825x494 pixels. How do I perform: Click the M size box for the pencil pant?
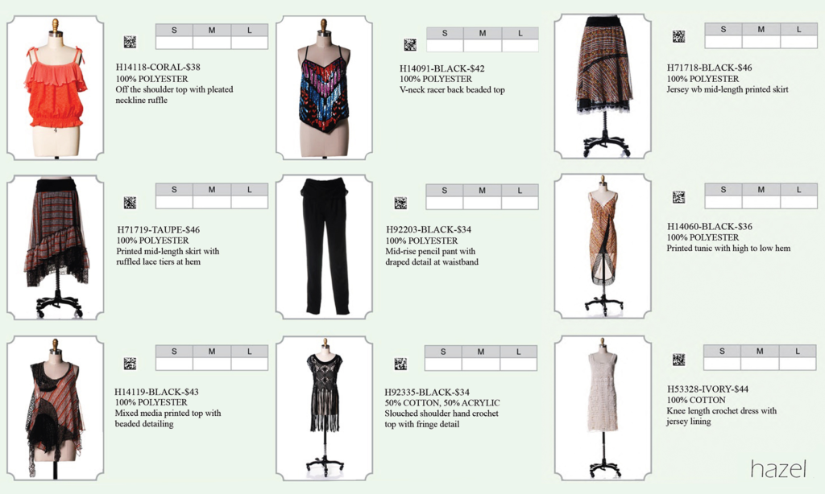tap(482, 203)
